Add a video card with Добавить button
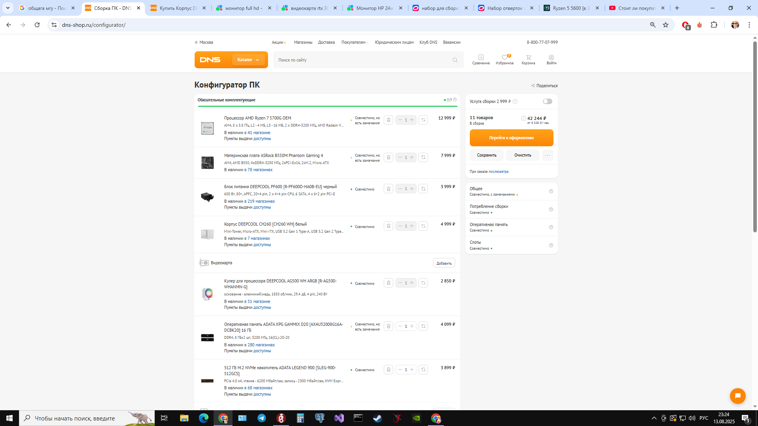The width and height of the screenshot is (758, 426). point(444,263)
